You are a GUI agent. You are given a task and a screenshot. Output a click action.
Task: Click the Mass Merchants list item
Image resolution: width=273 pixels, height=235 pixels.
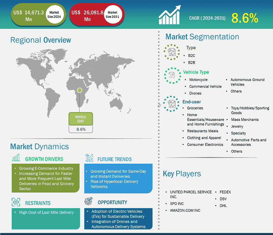[245, 120]
